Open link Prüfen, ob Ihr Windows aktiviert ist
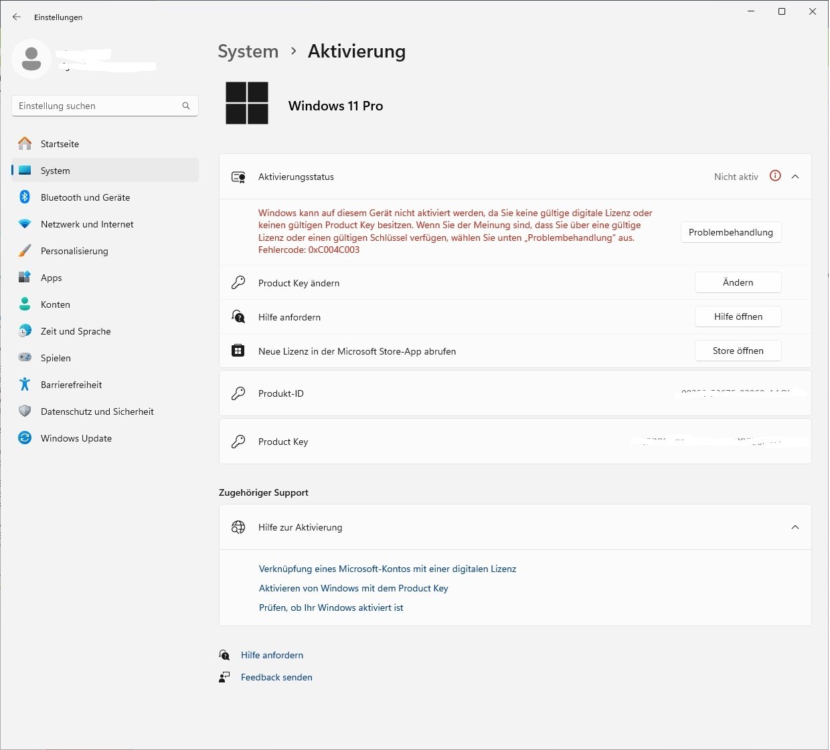Image resolution: width=830 pixels, height=750 pixels. (331, 607)
